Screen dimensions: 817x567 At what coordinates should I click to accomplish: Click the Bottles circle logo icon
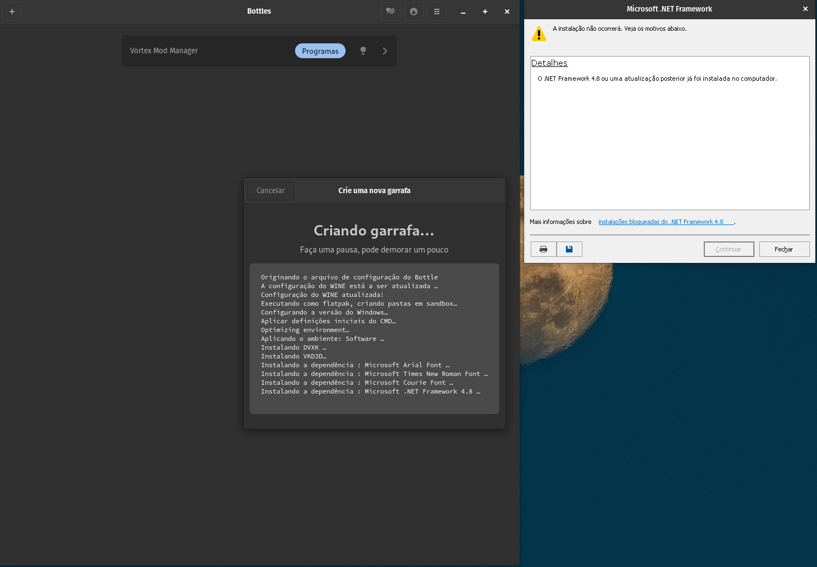pyautogui.click(x=413, y=11)
